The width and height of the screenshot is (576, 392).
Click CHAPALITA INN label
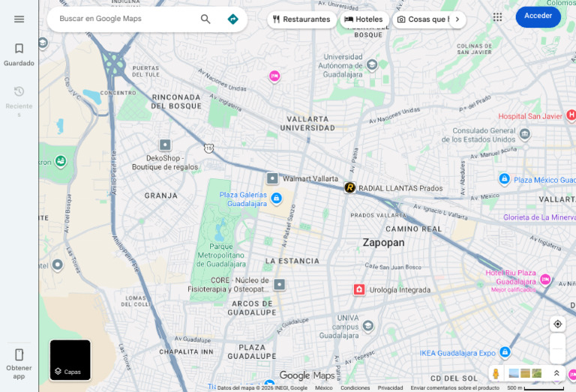(x=186, y=352)
